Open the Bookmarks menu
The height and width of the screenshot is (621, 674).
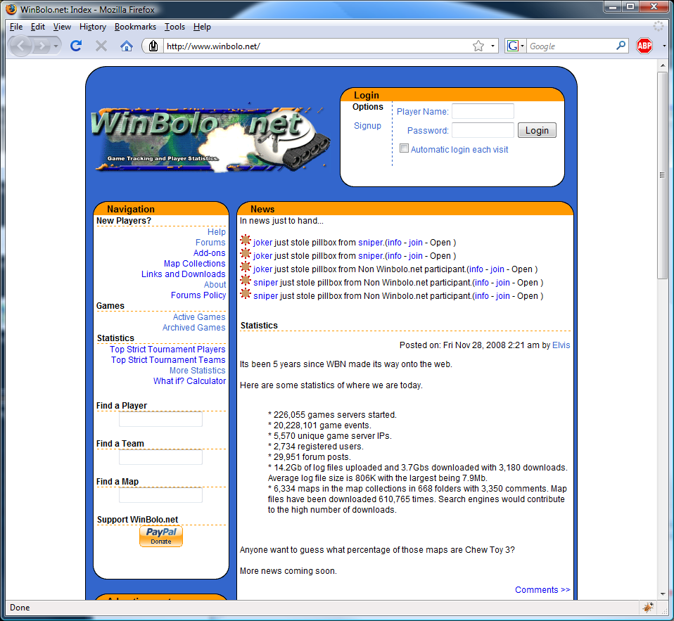pos(135,27)
